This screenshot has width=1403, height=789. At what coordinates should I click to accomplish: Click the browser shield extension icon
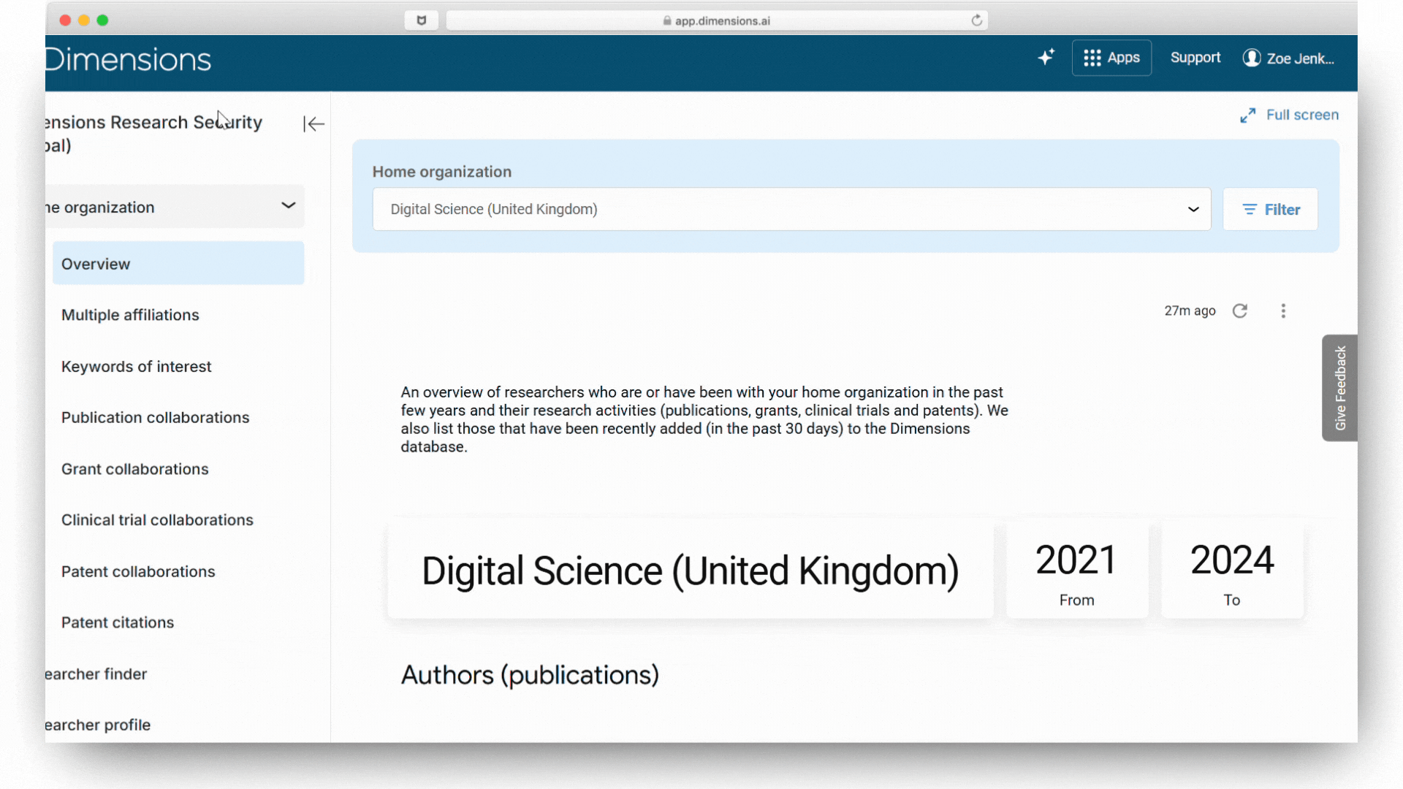[421, 20]
